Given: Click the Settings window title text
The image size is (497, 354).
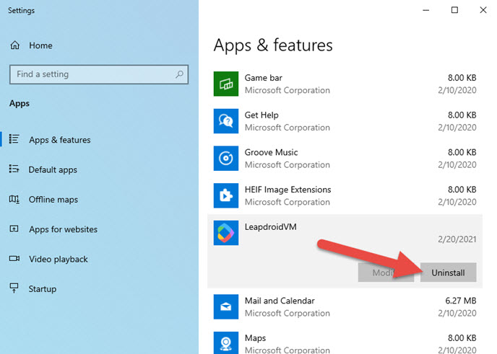Looking at the screenshot, I should tap(21, 10).
